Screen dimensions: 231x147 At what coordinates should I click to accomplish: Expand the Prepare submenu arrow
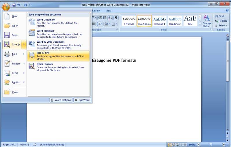point(24,63)
